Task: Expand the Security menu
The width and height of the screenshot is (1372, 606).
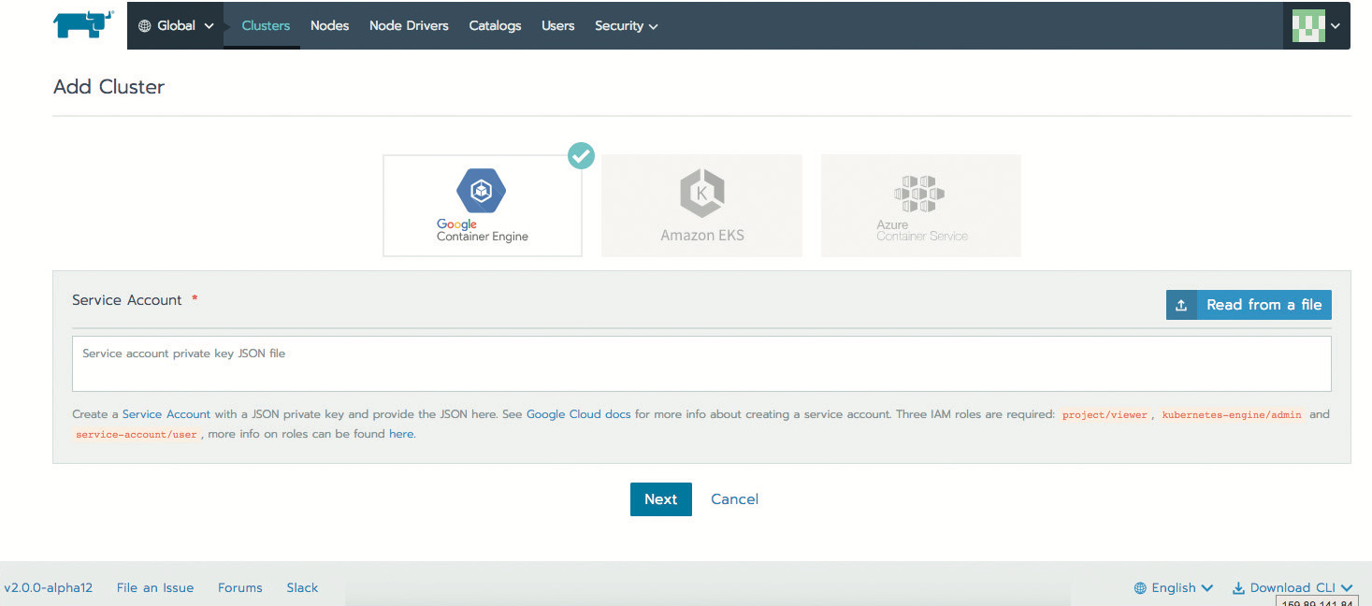Action: pyautogui.click(x=626, y=26)
